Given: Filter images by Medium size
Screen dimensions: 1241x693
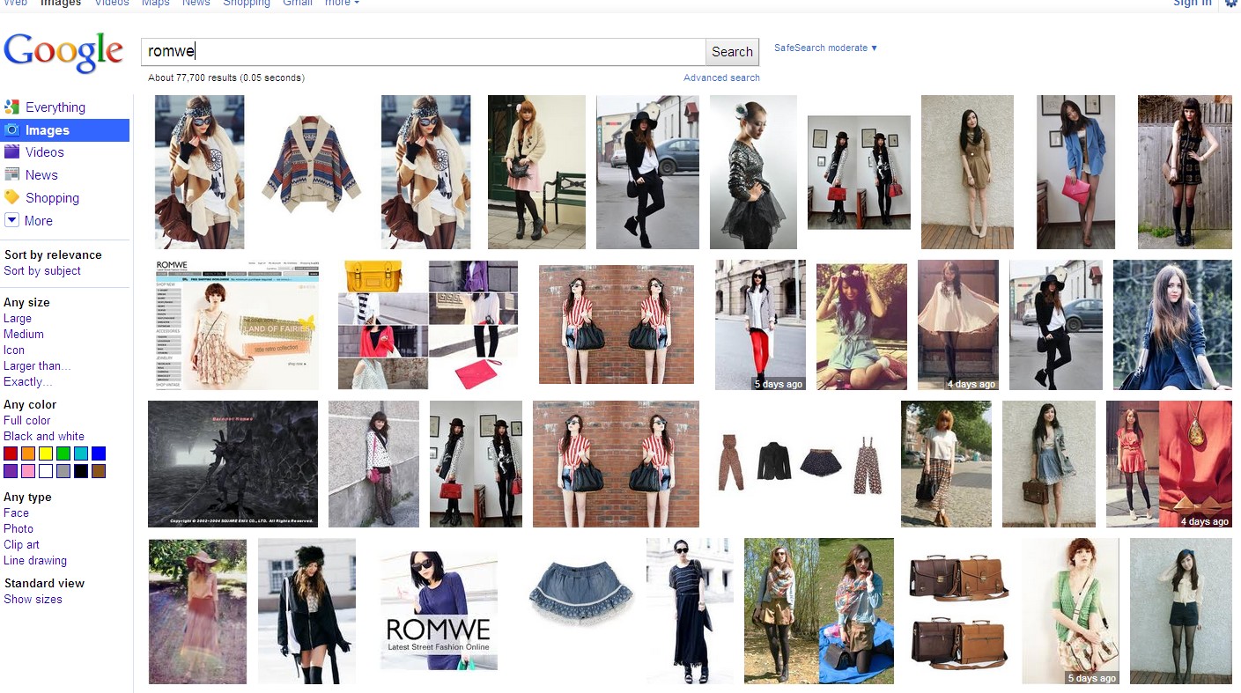Looking at the screenshot, I should coord(24,335).
